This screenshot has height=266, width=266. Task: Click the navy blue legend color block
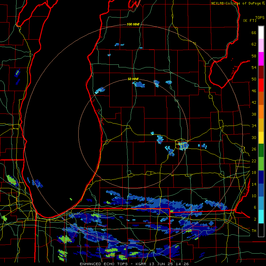(261, 177)
